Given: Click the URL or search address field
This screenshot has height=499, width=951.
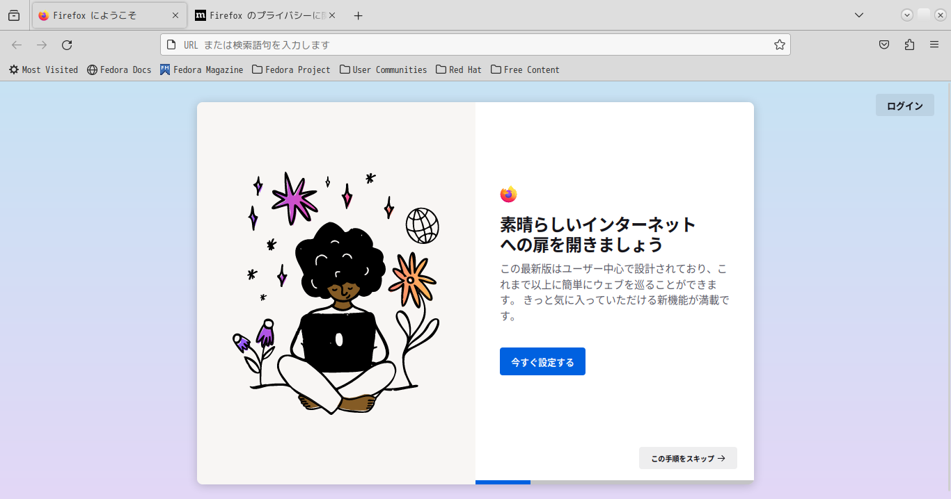Looking at the screenshot, I should [475, 44].
